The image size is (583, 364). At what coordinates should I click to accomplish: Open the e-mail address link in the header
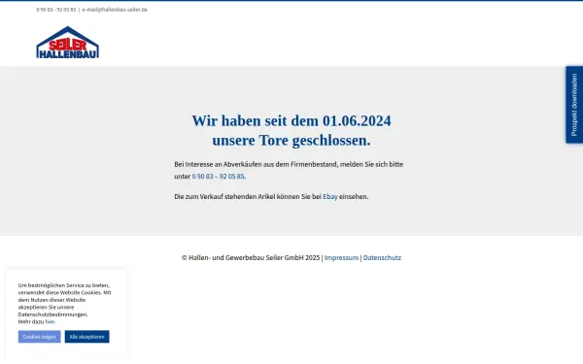(115, 10)
